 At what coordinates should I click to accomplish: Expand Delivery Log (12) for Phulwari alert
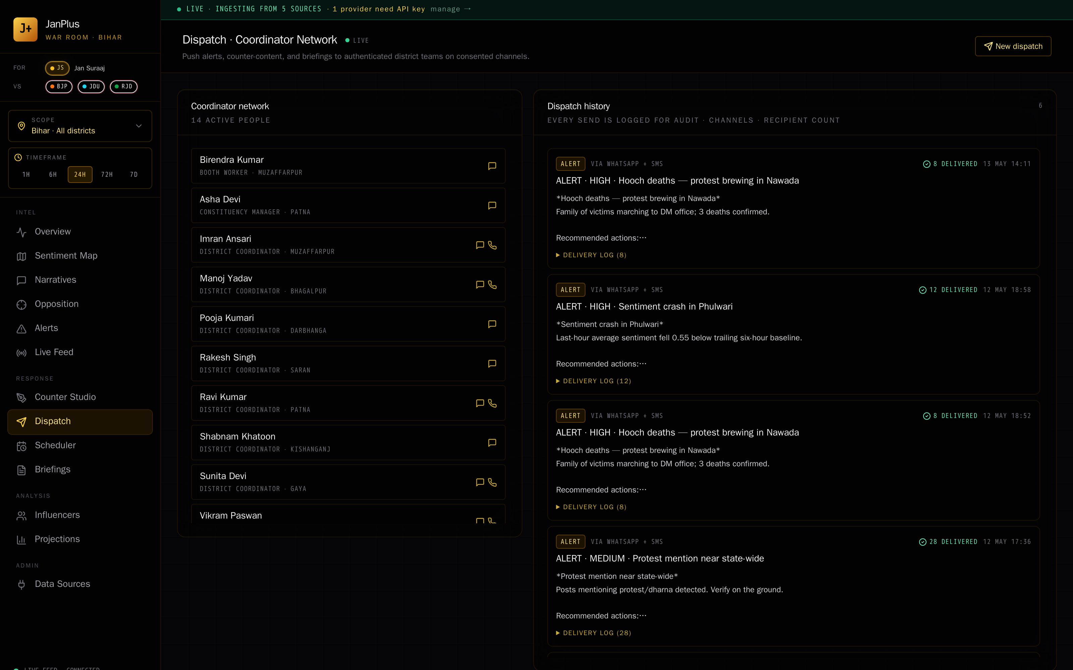tap(594, 381)
